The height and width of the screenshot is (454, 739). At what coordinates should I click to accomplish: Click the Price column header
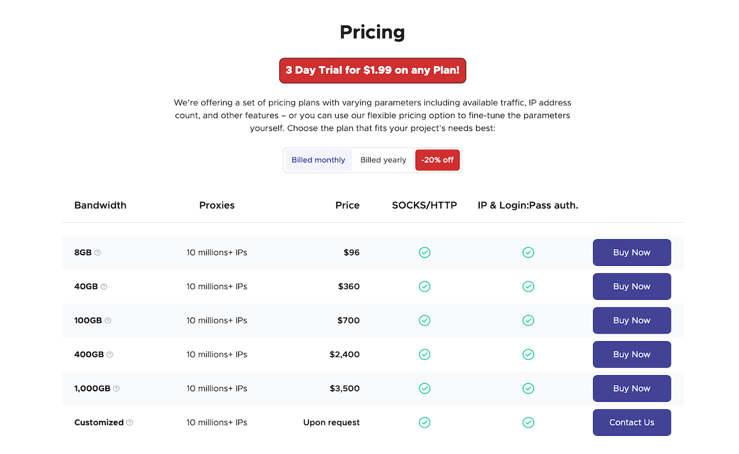pos(347,205)
